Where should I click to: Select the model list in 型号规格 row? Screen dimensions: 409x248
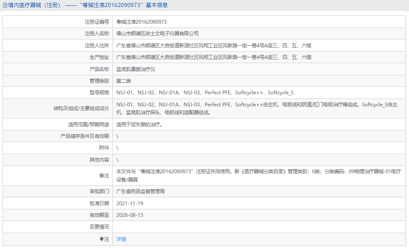pyautogui.click(x=205, y=93)
